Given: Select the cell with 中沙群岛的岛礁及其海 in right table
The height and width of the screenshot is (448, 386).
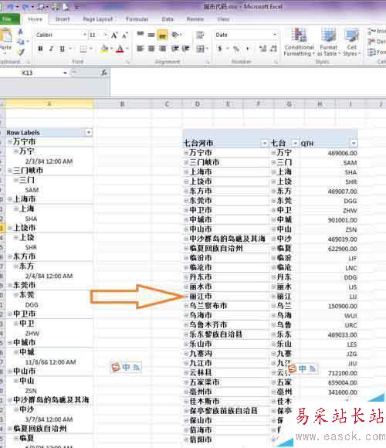Looking at the screenshot, I should click(x=227, y=239).
